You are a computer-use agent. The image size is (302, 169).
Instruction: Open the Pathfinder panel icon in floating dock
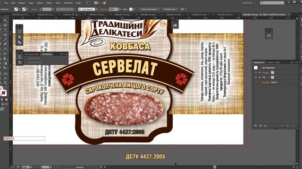coord(19,42)
